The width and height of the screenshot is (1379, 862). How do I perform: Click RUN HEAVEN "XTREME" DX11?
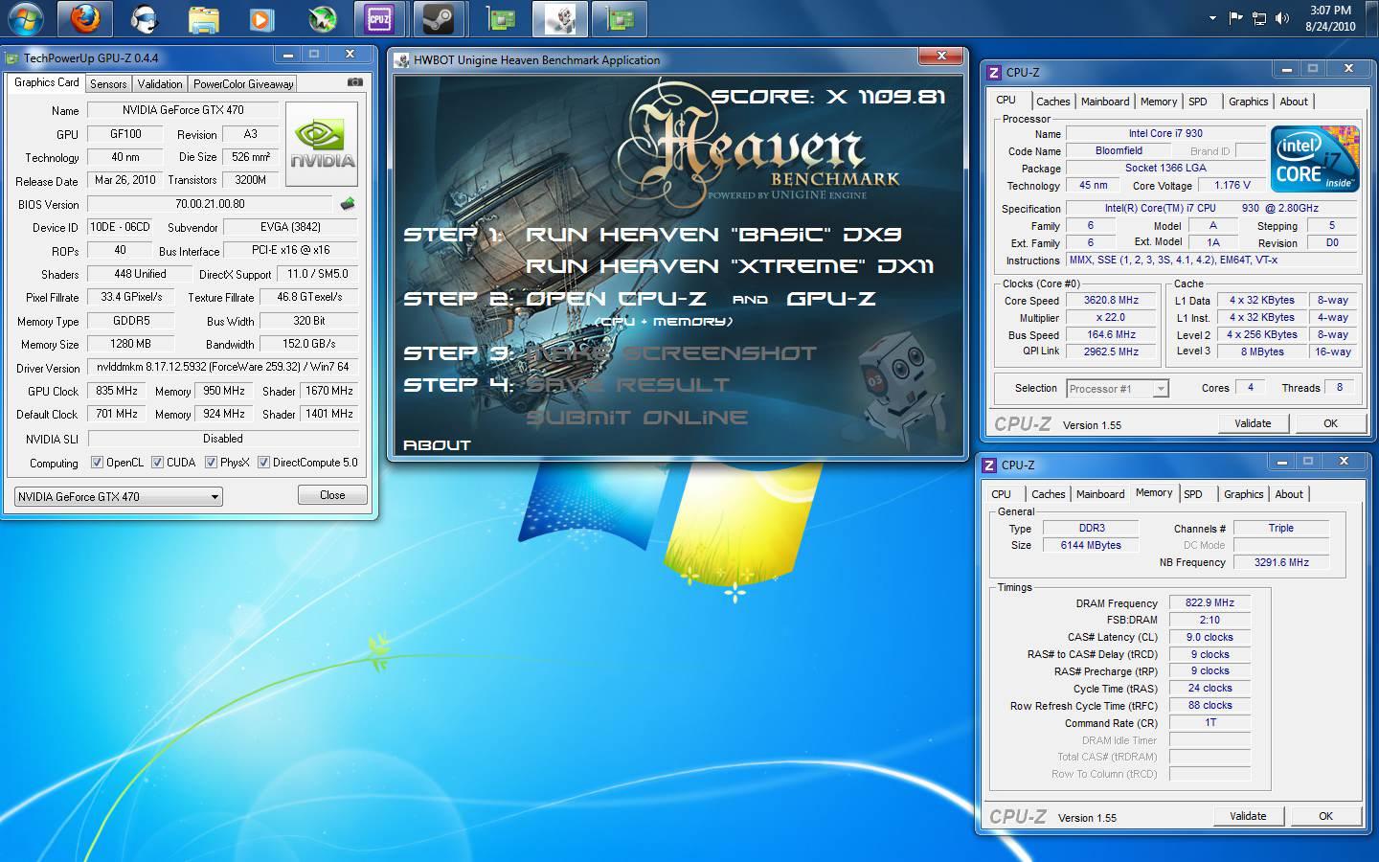pos(730,266)
